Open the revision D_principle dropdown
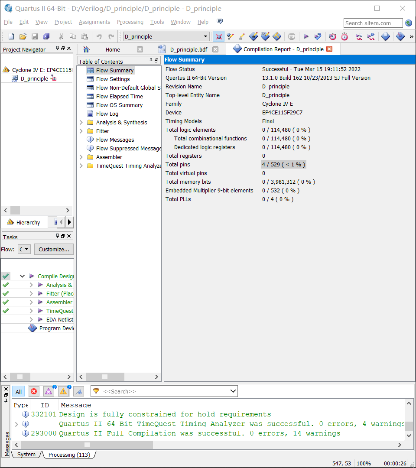416x468 pixels. [x=166, y=36]
